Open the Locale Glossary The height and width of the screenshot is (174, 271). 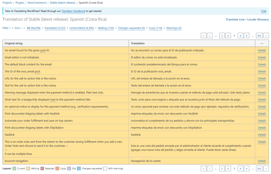click(x=258, y=20)
